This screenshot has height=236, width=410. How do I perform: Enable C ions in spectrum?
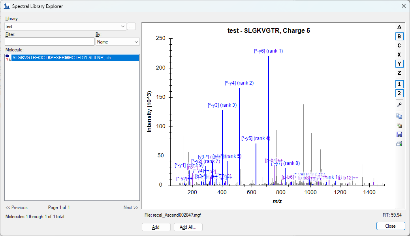[x=399, y=45]
